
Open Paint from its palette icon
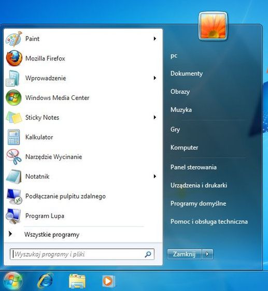(x=14, y=39)
